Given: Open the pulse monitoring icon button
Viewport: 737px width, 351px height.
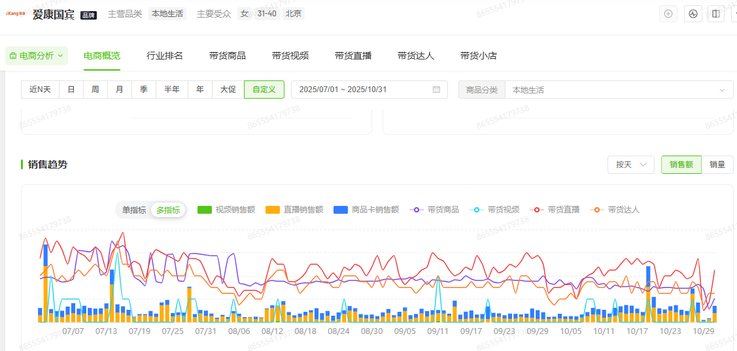Looking at the screenshot, I should [693, 14].
